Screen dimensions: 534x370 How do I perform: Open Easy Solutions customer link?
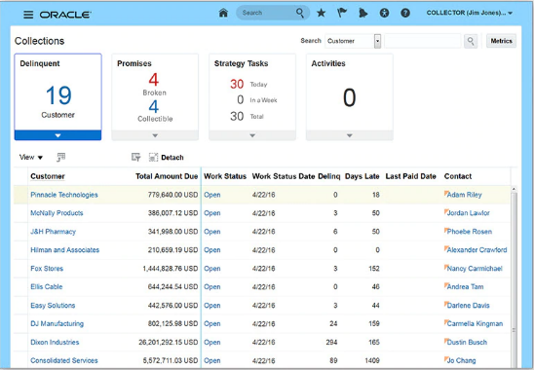click(x=53, y=306)
